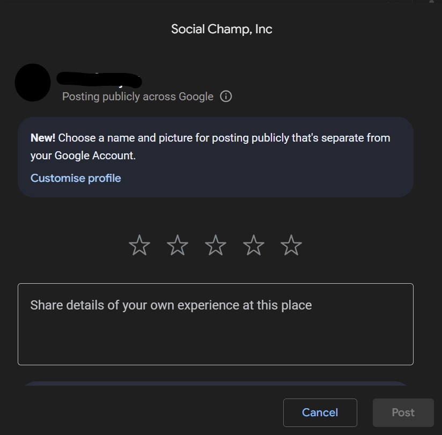Click the blacked-out profile avatar picture
Screen dimensions: 442x435
tap(32, 83)
